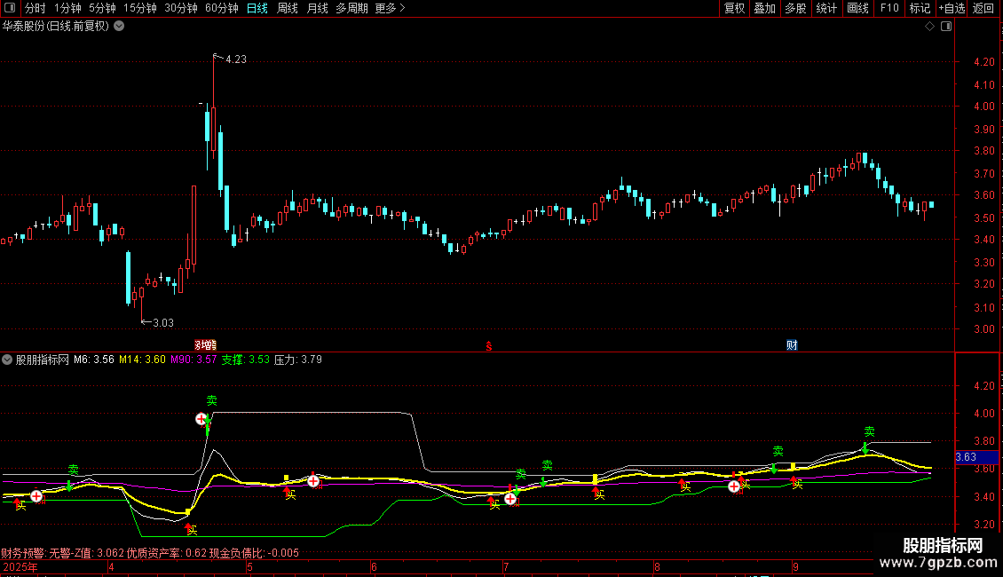Click the circle-plus marker near 2025年 start
1003x577 pixels.
[x=36, y=496]
